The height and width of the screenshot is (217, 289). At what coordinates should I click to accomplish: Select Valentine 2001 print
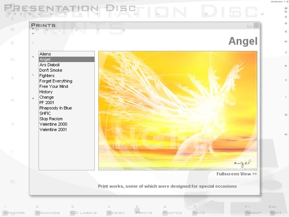(67, 130)
